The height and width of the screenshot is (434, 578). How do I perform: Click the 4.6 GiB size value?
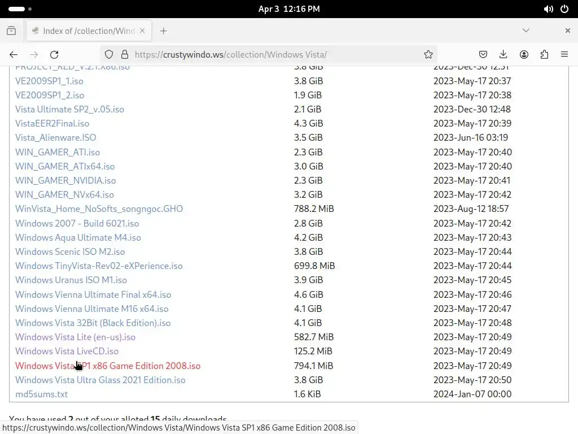coord(308,294)
